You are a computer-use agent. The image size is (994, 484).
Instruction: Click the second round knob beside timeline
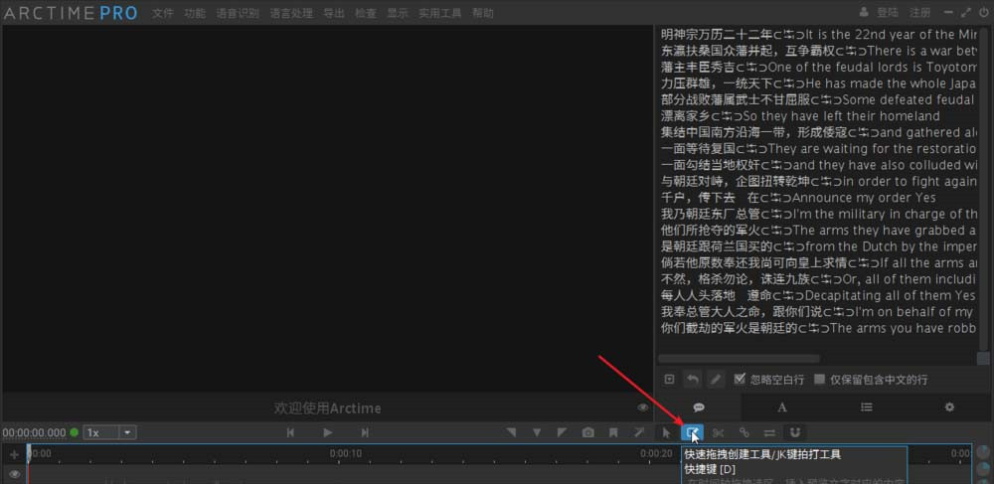click(983, 469)
